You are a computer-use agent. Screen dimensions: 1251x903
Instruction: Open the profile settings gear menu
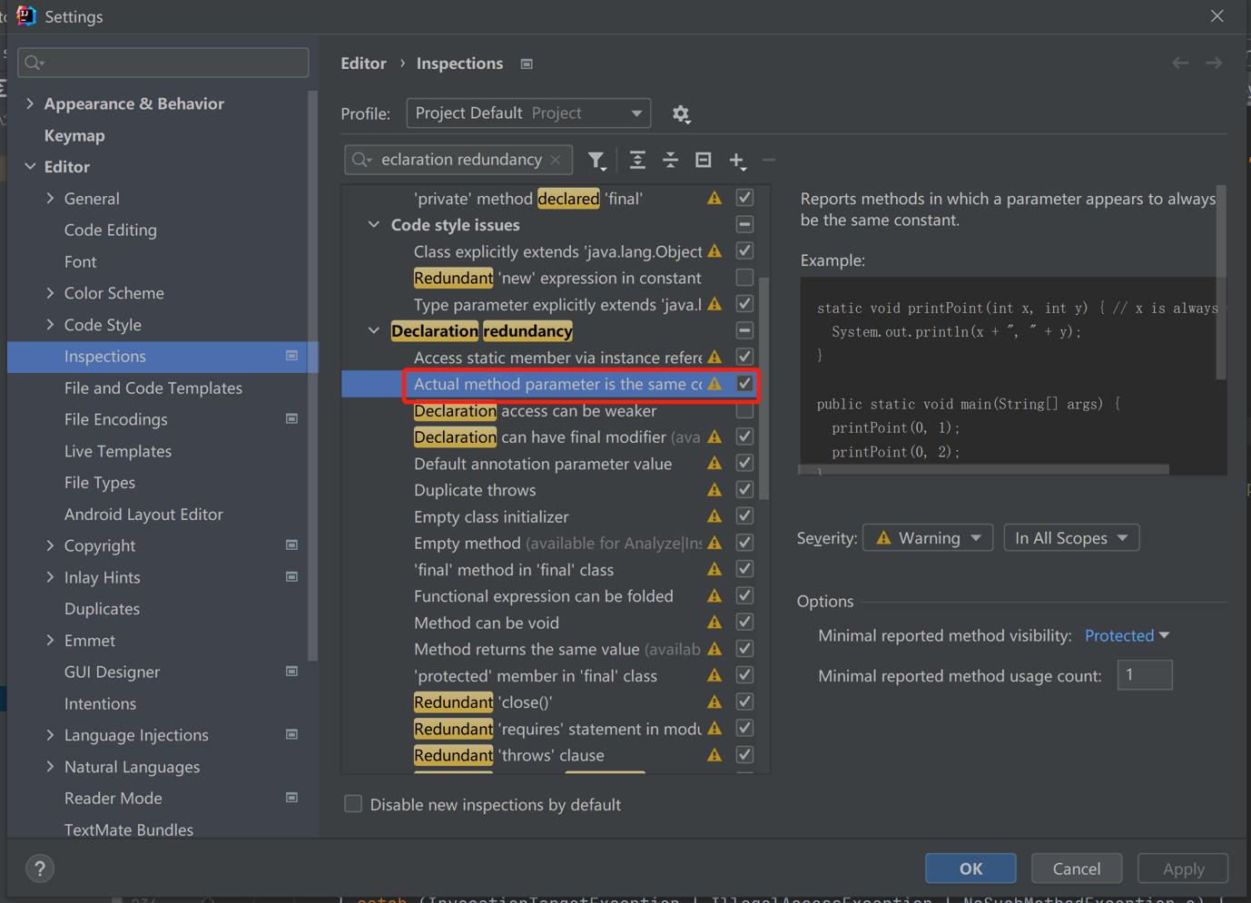681,113
